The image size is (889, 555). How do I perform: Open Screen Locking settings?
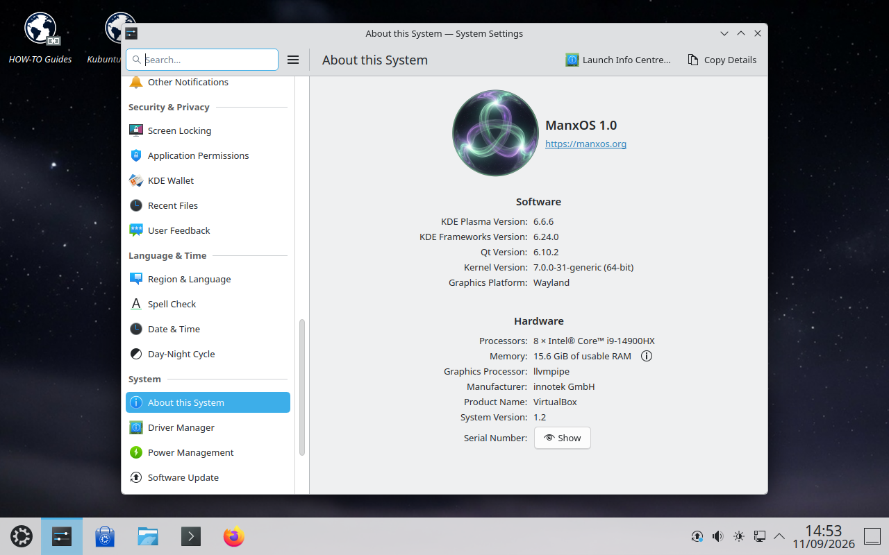point(208,130)
